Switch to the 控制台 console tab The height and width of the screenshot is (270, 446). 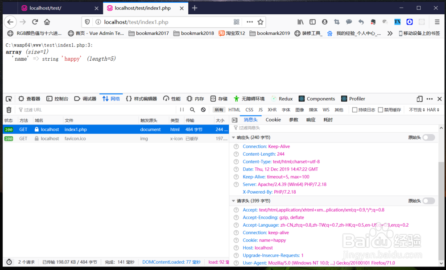pos(57,99)
